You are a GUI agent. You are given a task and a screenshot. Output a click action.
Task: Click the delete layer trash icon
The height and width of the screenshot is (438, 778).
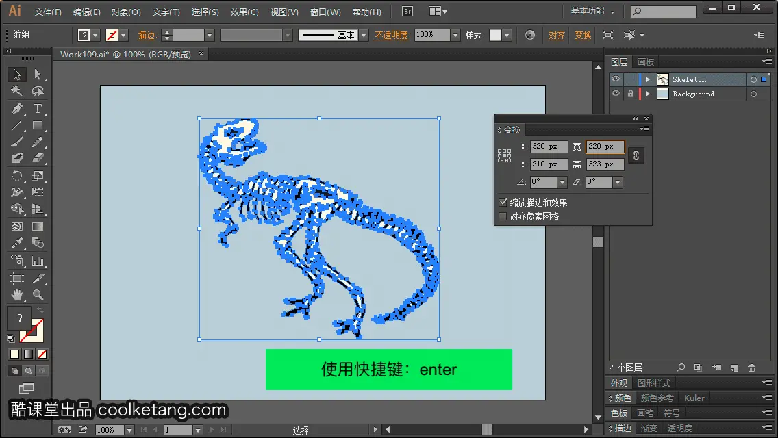tap(752, 368)
